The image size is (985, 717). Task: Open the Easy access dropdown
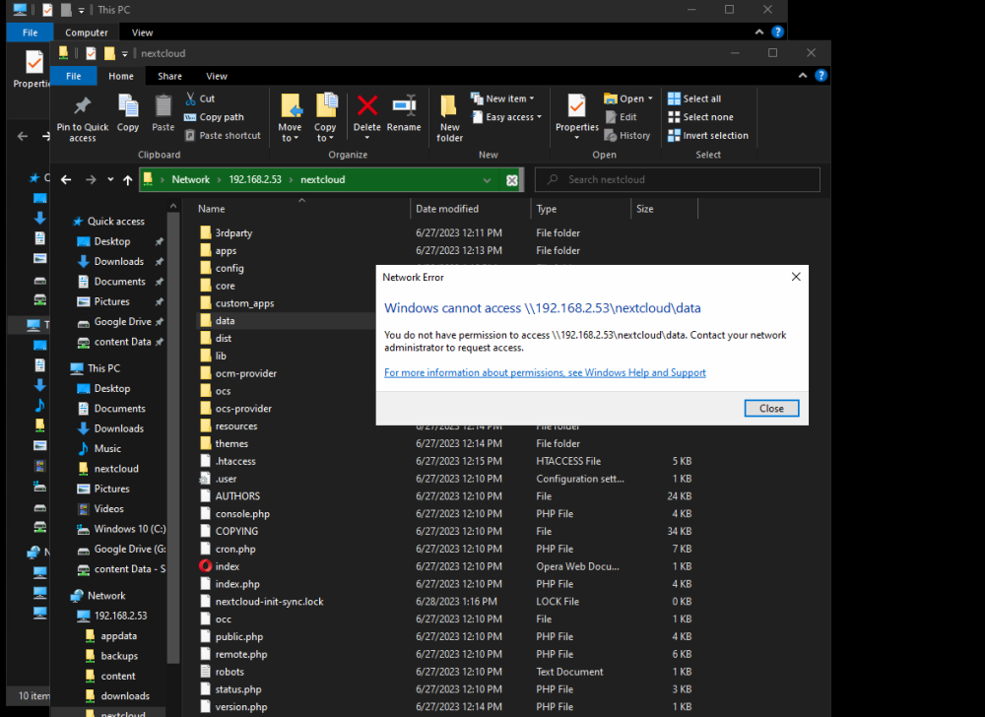pos(506,117)
